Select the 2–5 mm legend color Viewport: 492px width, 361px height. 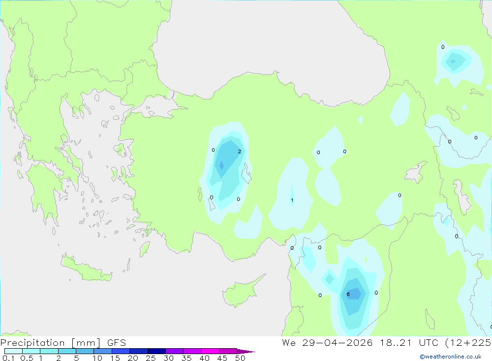(x=67, y=351)
